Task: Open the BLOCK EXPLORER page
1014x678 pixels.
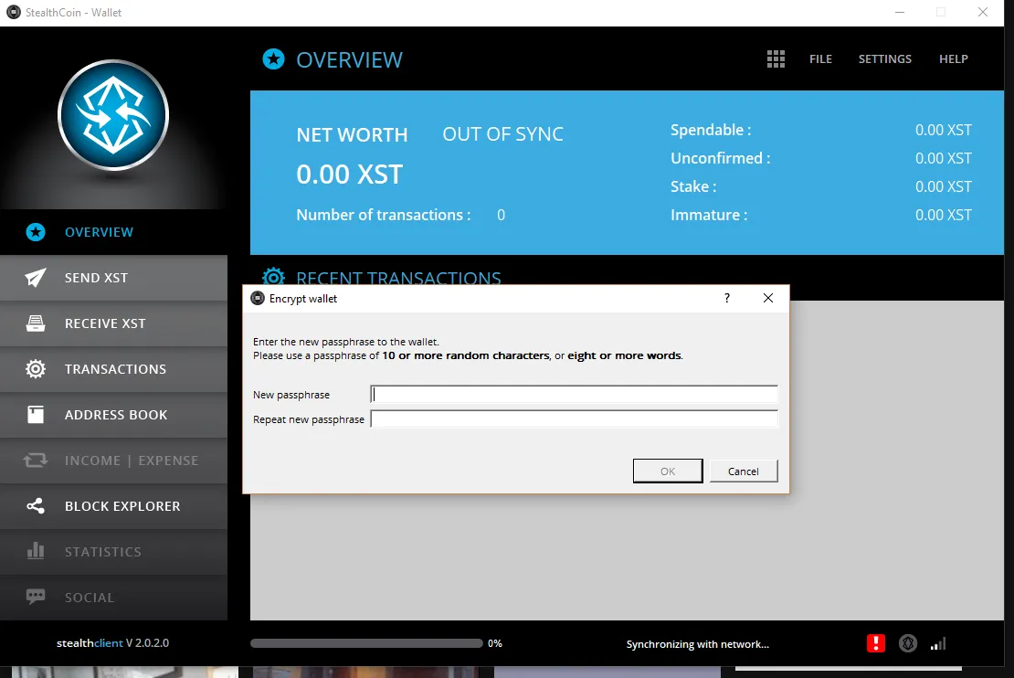Action: coord(114,506)
